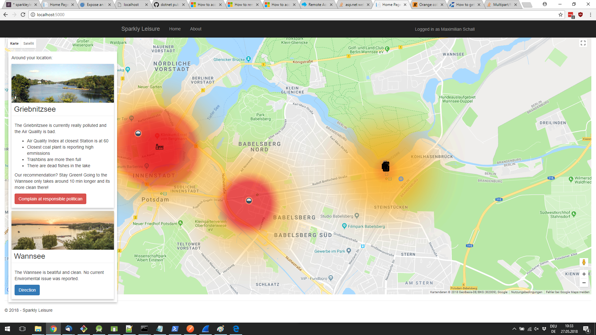Click the factory icon on the map

tap(159, 147)
